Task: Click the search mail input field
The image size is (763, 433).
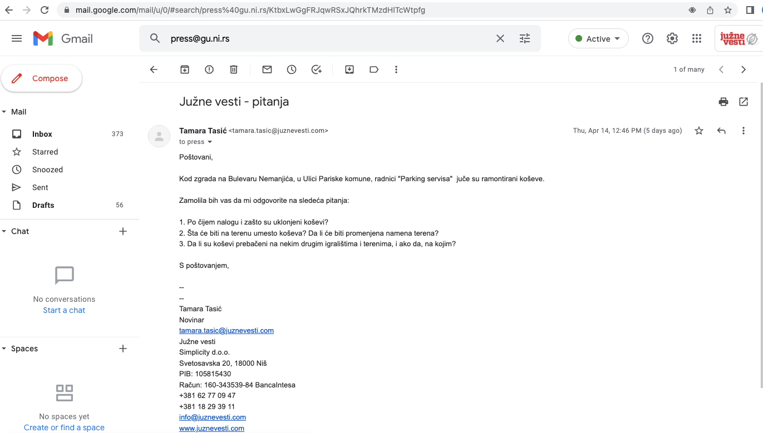Action: (x=328, y=39)
